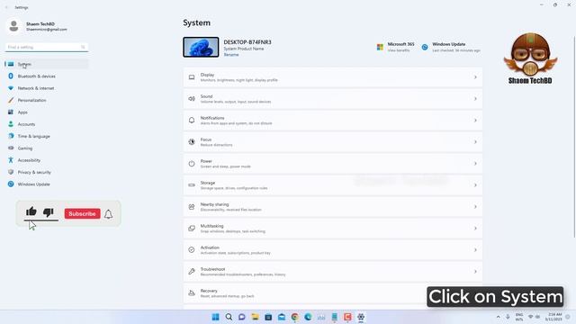Show hidden system tray icons
This screenshot has height=324, width=576.
498,317
